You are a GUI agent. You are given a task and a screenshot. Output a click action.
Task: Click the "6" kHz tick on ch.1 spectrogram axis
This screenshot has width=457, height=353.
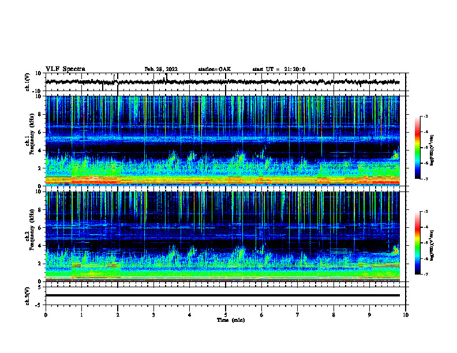[x=40, y=132]
